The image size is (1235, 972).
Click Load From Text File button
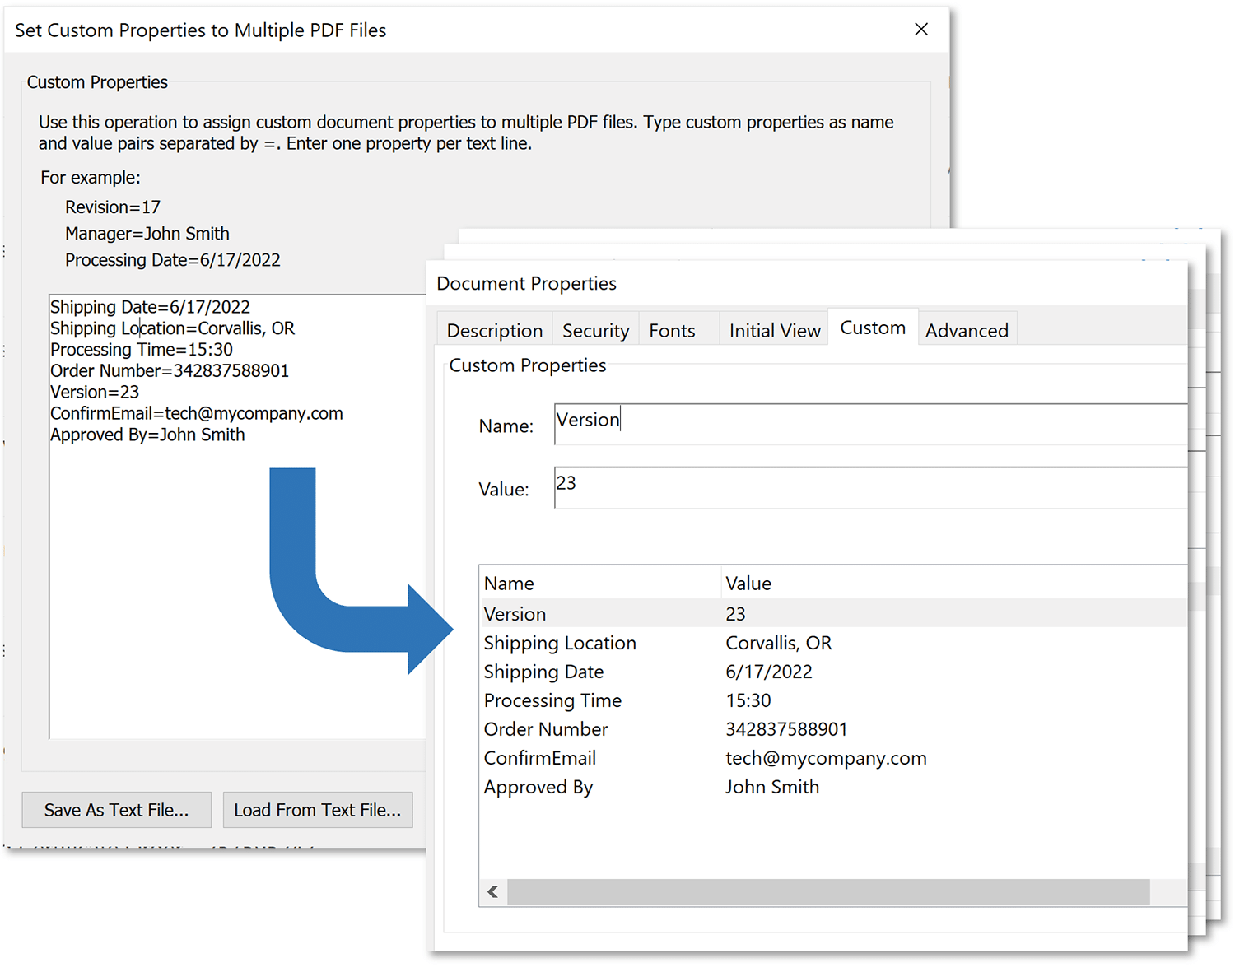pos(317,810)
